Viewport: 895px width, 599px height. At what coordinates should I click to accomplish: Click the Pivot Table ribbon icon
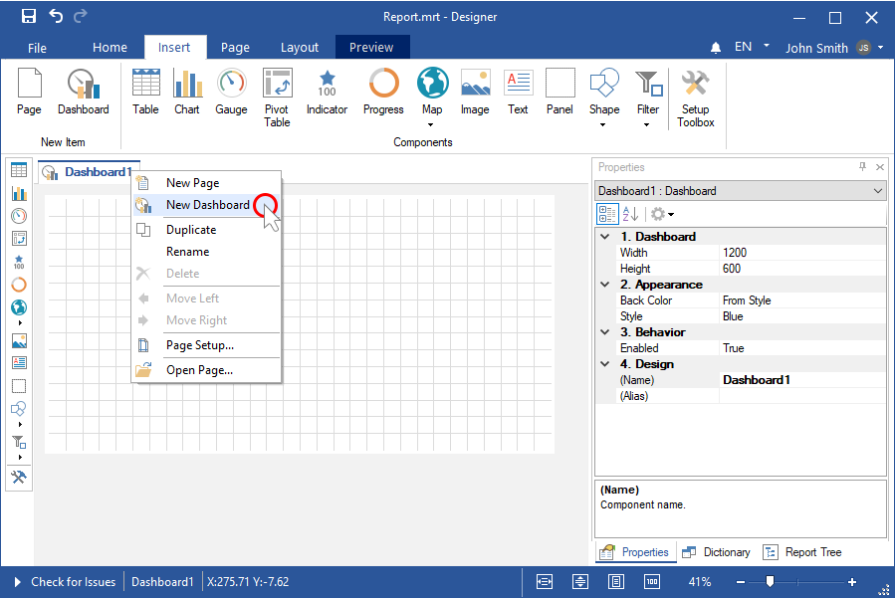[277, 97]
